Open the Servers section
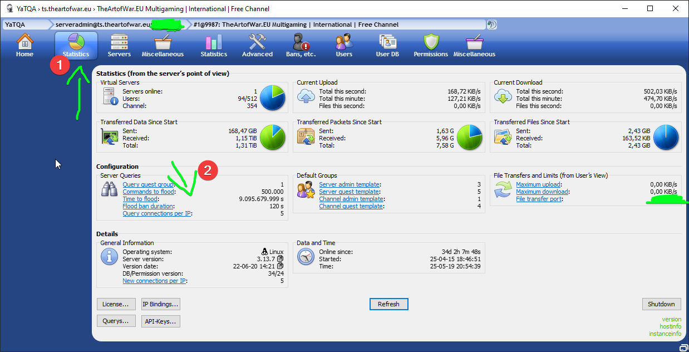Screen dimensions: 689x352 pyautogui.click(x=119, y=46)
